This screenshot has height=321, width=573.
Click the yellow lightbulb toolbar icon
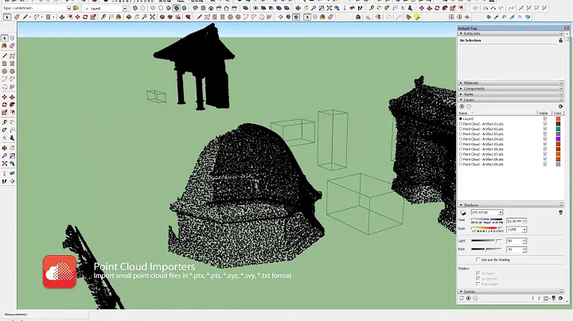pyautogui.click(x=416, y=17)
